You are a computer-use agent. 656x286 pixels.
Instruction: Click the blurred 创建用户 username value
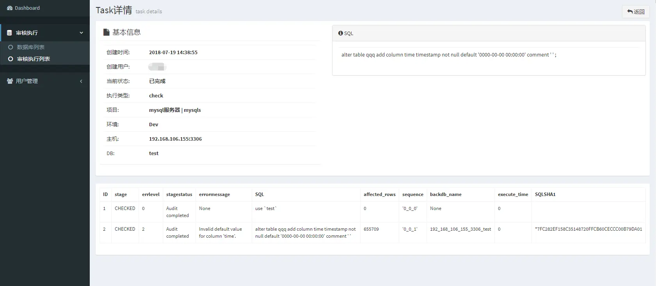tap(157, 67)
